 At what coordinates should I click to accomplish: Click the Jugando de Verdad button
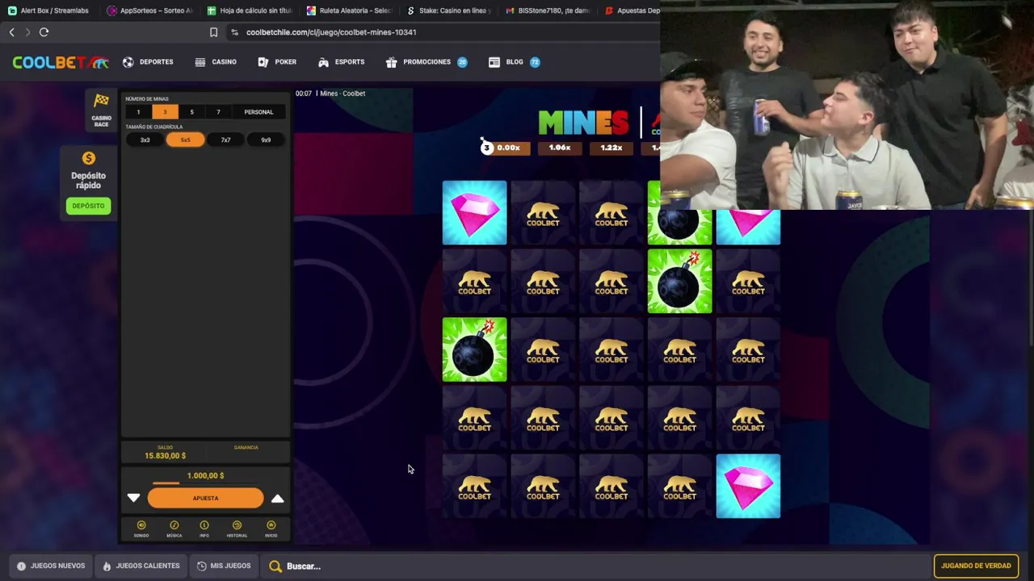976,566
